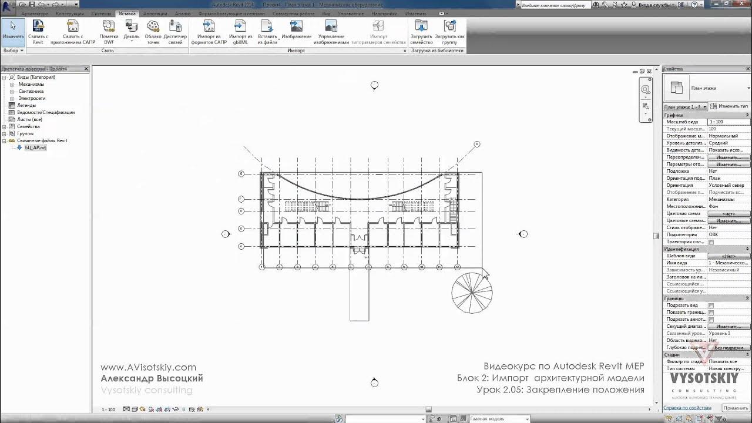This screenshot has width=752, height=423.
Task: Click the linked file icon beside БЦ_АР.rvt
Action: tap(19, 147)
